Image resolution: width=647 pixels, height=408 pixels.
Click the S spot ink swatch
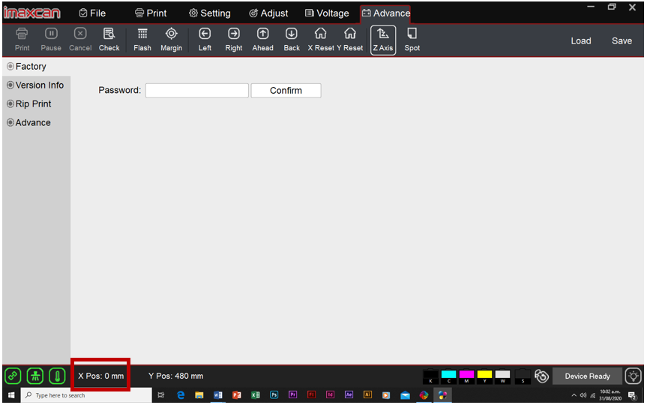tap(523, 376)
